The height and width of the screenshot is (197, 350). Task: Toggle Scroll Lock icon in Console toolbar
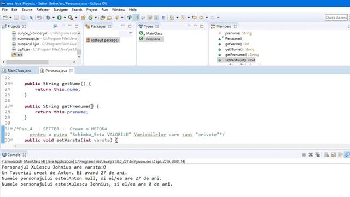[334, 155]
